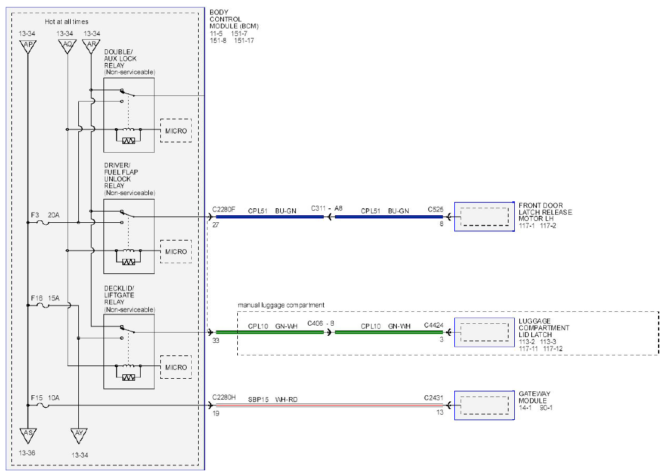Click the AP connector triangle symbol

pyautogui.click(x=28, y=46)
